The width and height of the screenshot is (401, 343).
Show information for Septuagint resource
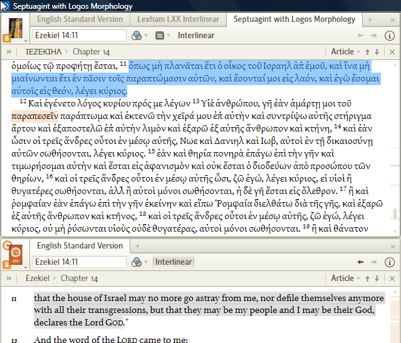(390, 36)
